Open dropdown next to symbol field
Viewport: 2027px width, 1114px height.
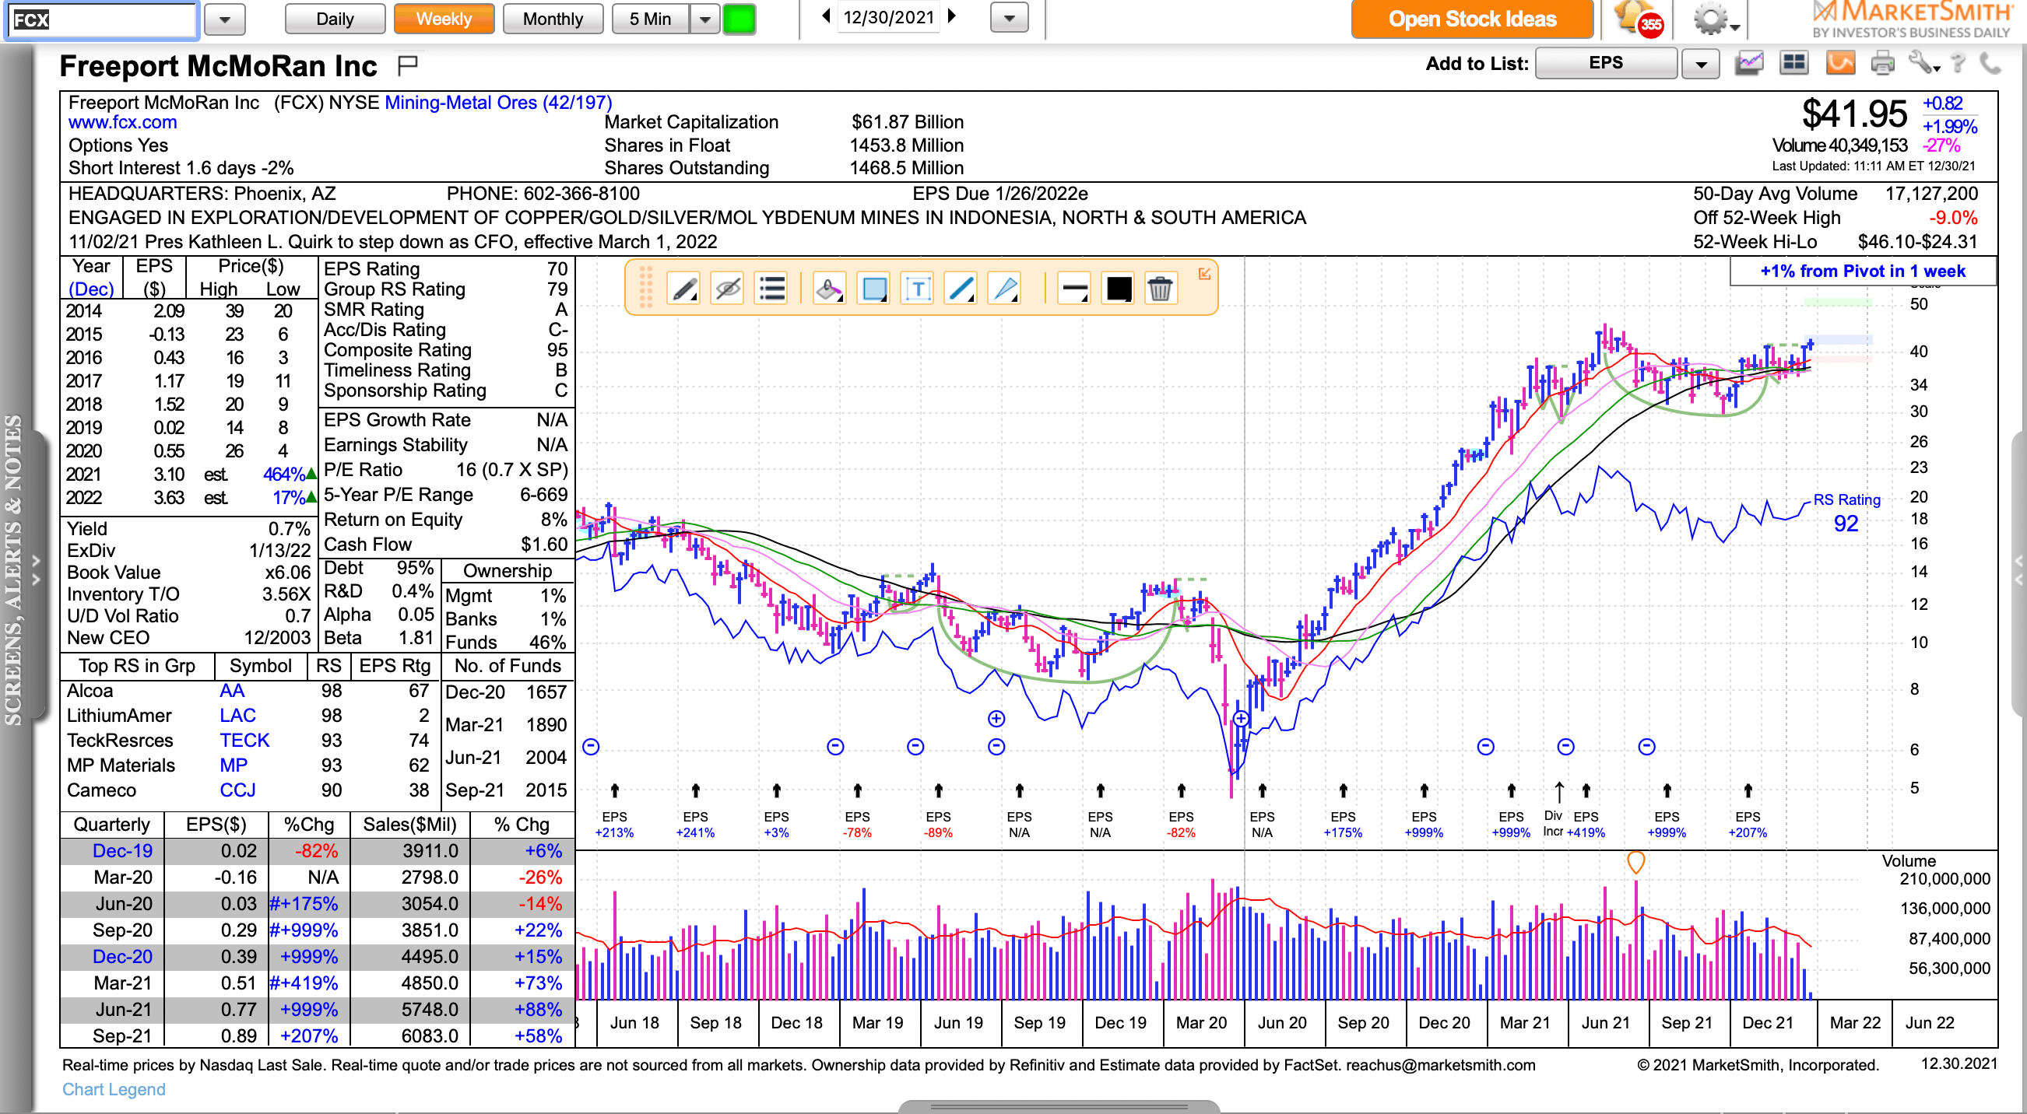225,19
